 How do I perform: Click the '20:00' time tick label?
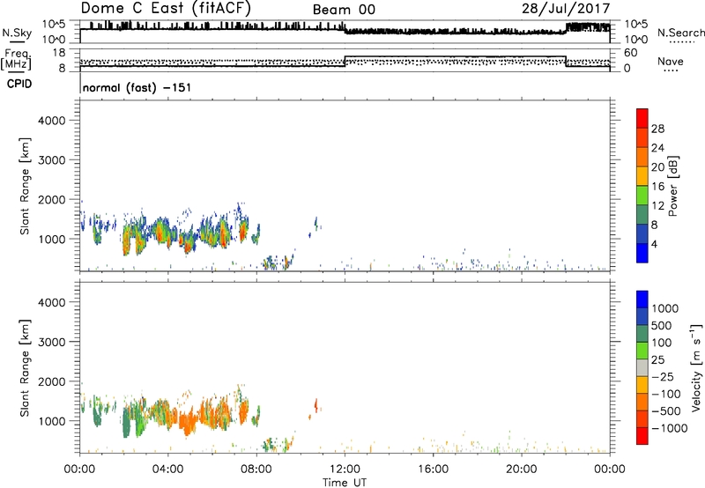[522, 470]
